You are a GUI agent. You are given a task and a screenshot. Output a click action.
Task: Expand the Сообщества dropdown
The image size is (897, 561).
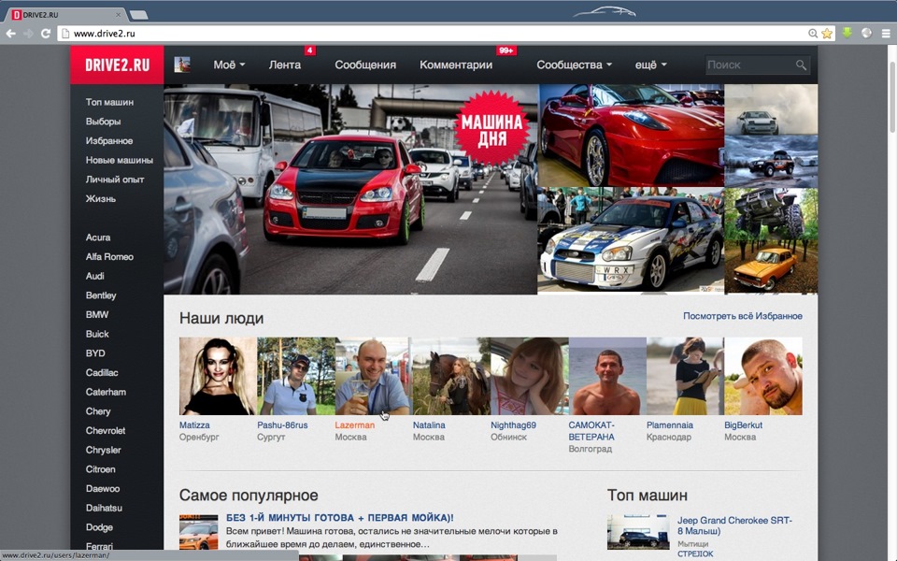[574, 65]
